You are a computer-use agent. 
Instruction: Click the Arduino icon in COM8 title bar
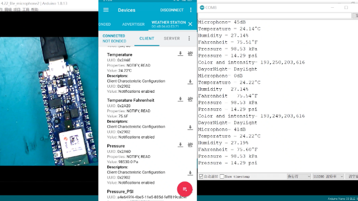point(202,7)
